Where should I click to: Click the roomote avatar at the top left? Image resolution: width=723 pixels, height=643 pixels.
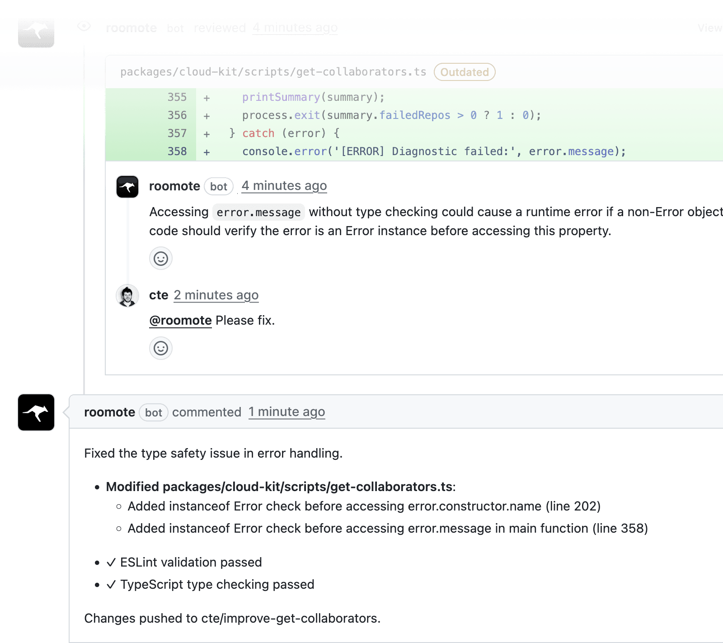36,33
